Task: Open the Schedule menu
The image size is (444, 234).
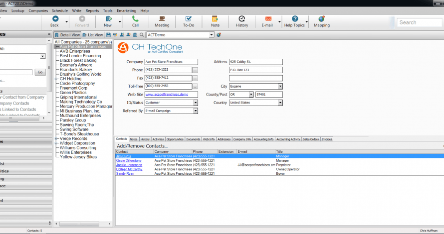Action: click(60, 10)
